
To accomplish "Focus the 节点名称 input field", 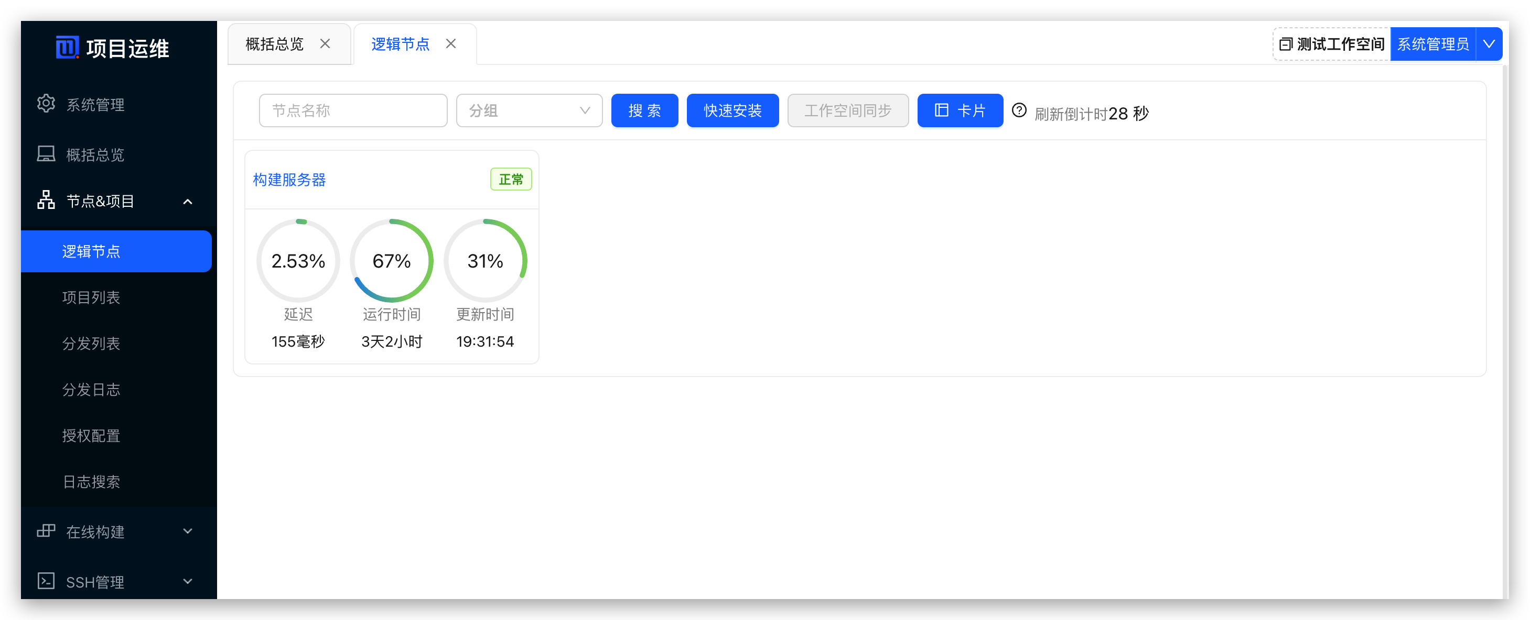I will 353,110.
